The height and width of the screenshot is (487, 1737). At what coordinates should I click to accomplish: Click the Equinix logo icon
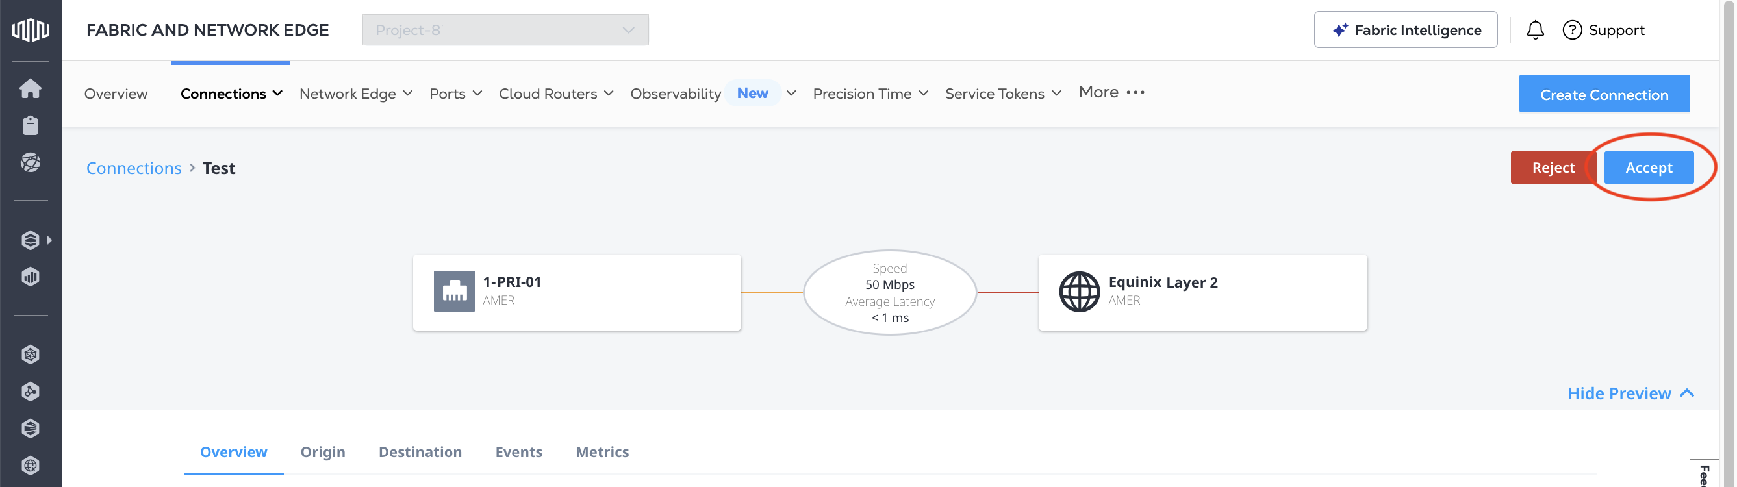tap(31, 30)
